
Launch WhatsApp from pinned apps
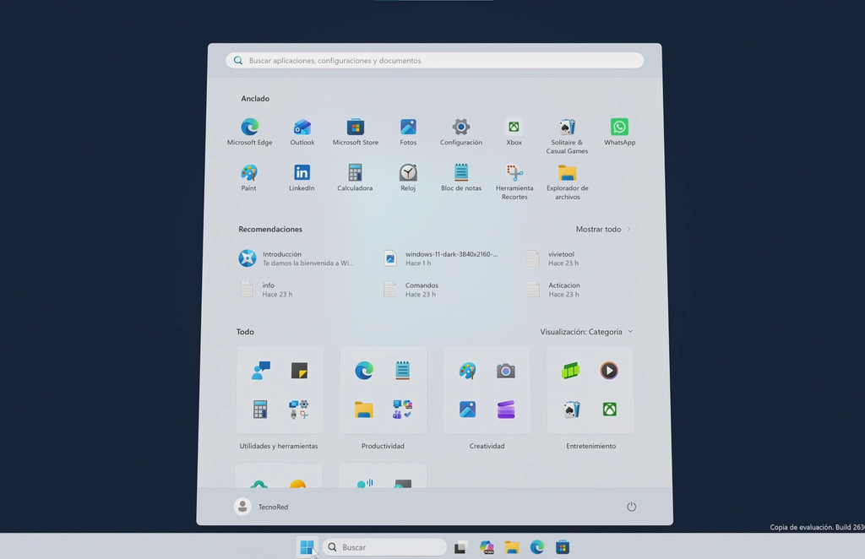pyautogui.click(x=619, y=132)
